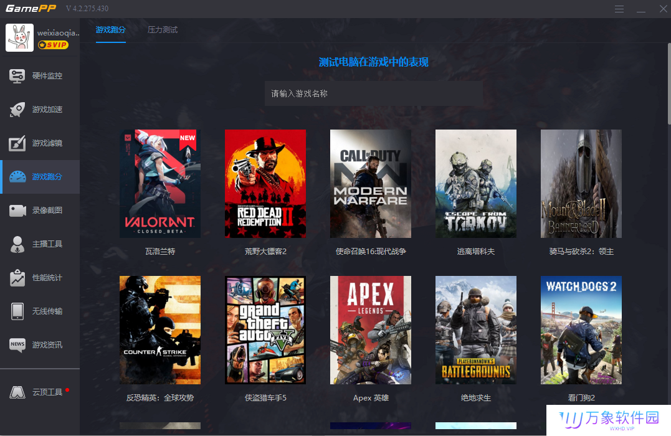Select the Red Dead Redemption II cover
This screenshot has width=671, height=436.
point(265,184)
